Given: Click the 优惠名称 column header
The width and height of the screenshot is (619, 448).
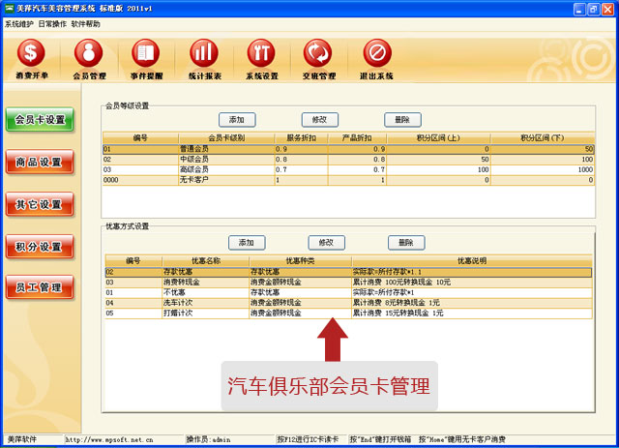Looking at the screenshot, I should pos(206,261).
